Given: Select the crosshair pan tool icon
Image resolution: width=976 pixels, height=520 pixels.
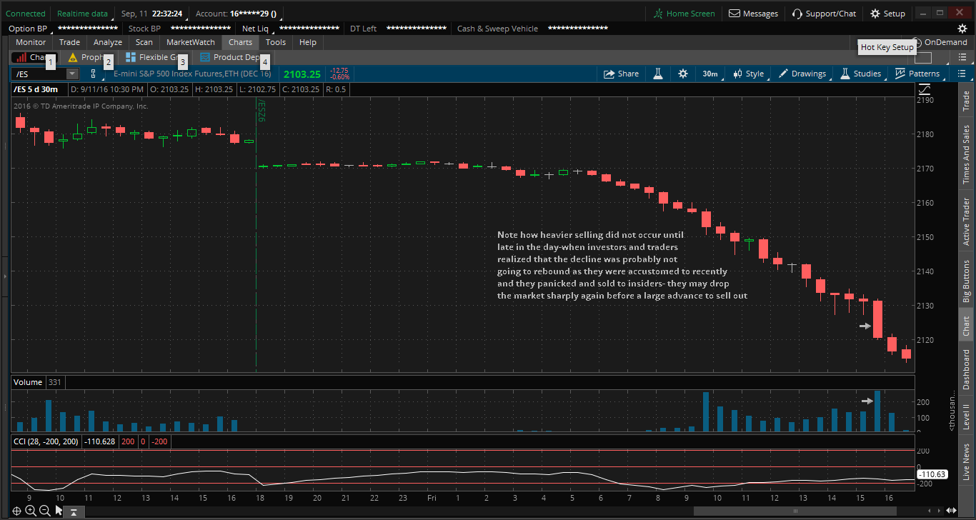Looking at the screenshot, I should (x=16, y=511).
